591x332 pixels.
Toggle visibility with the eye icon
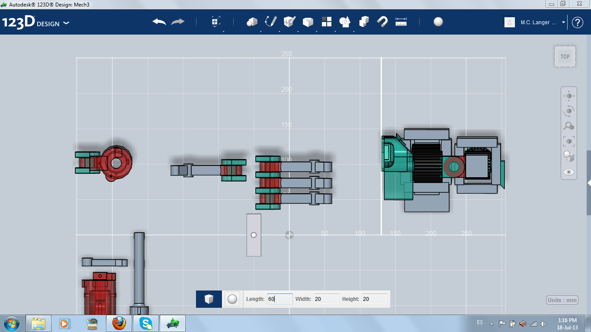(x=569, y=172)
